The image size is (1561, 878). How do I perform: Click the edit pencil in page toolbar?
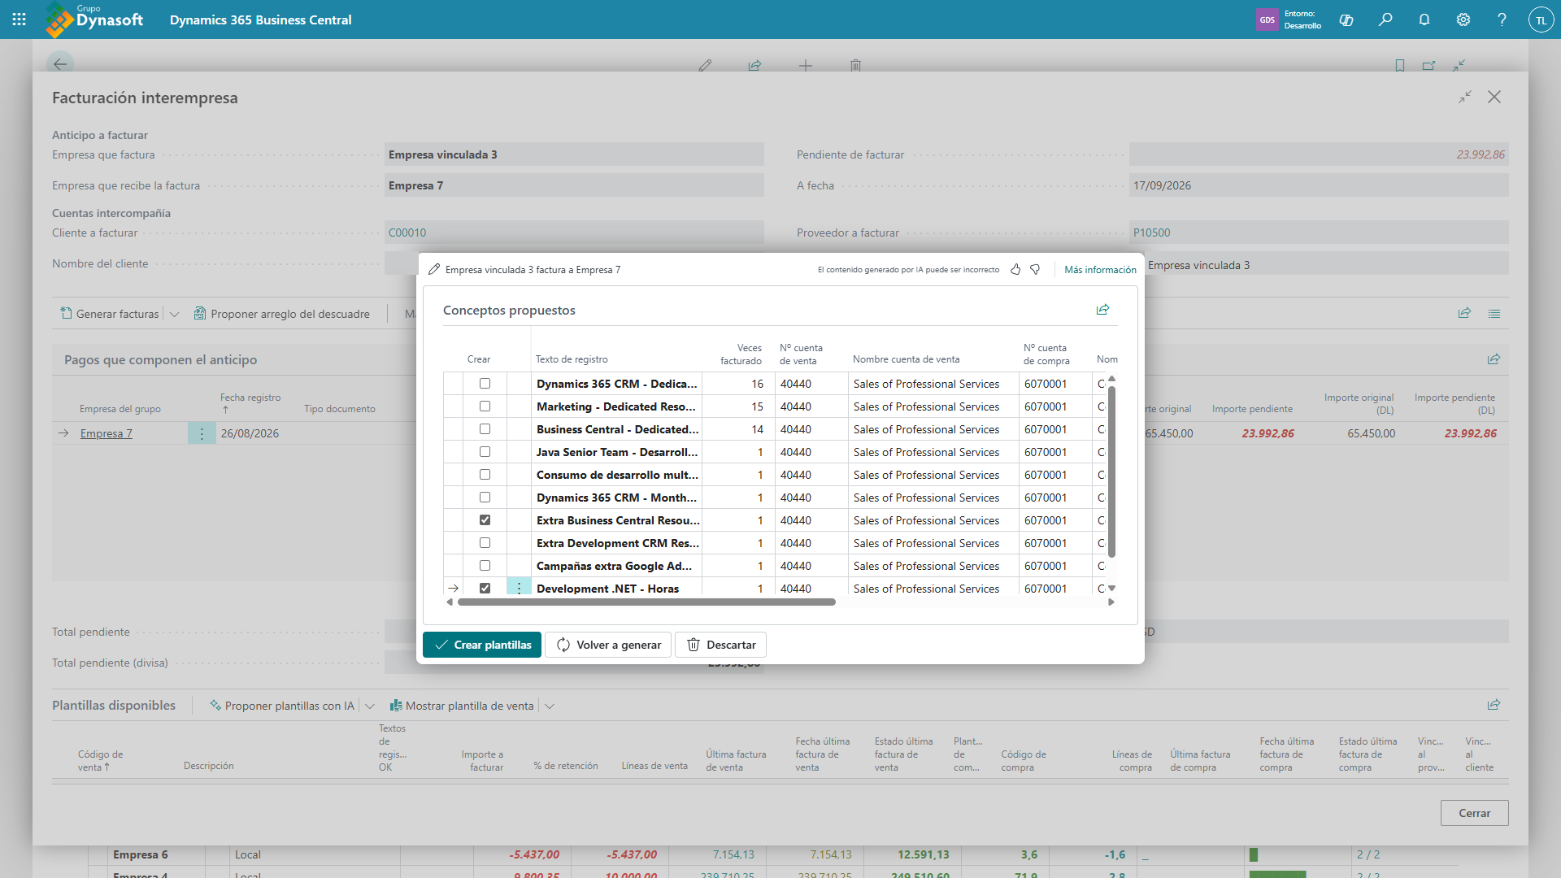click(x=705, y=65)
